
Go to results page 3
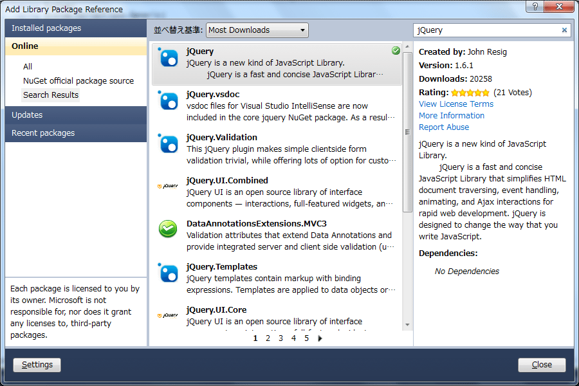pyautogui.click(x=280, y=338)
